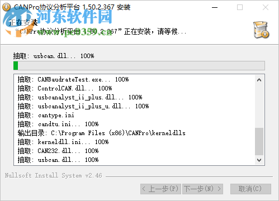Select the cantype.ini log line
This screenshot has width=279, height=201.
pyautogui.click(x=46, y=115)
